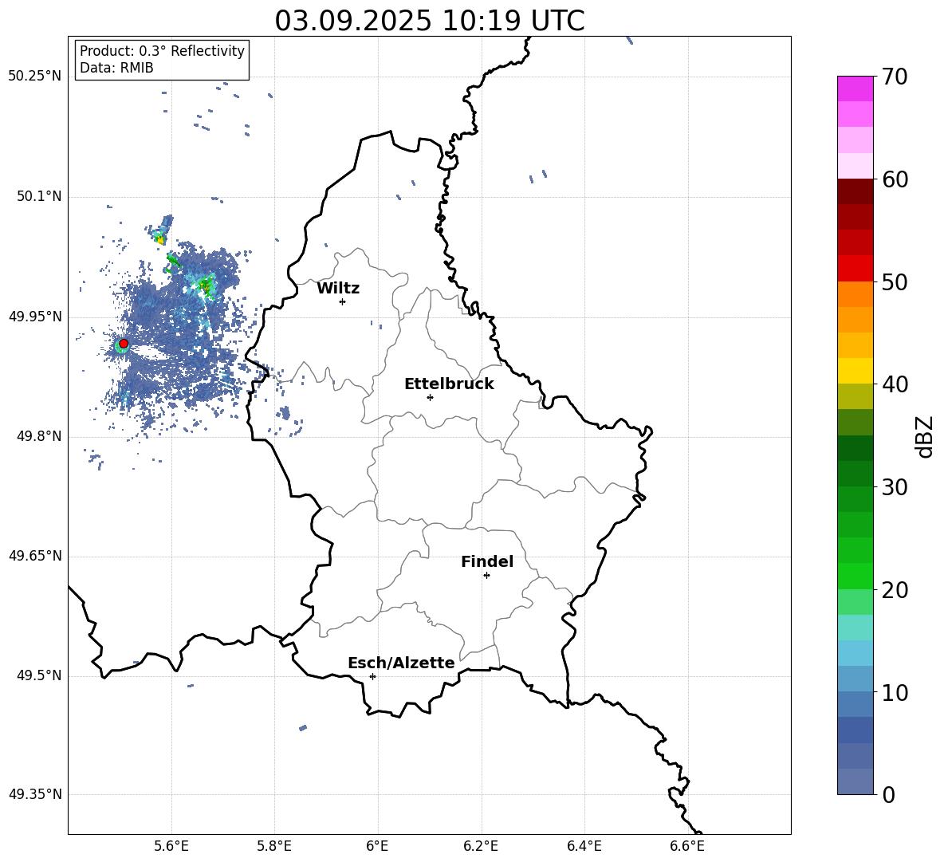The image size is (944, 862).
Task: Click the Findel label
Action: tap(487, 561)
